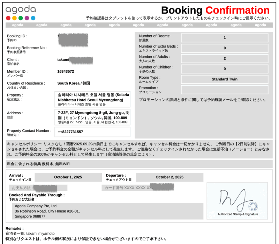Select the "Number of Extra Beds :" label
Viewport: 279px width, 244px height.
pos(158,46)
